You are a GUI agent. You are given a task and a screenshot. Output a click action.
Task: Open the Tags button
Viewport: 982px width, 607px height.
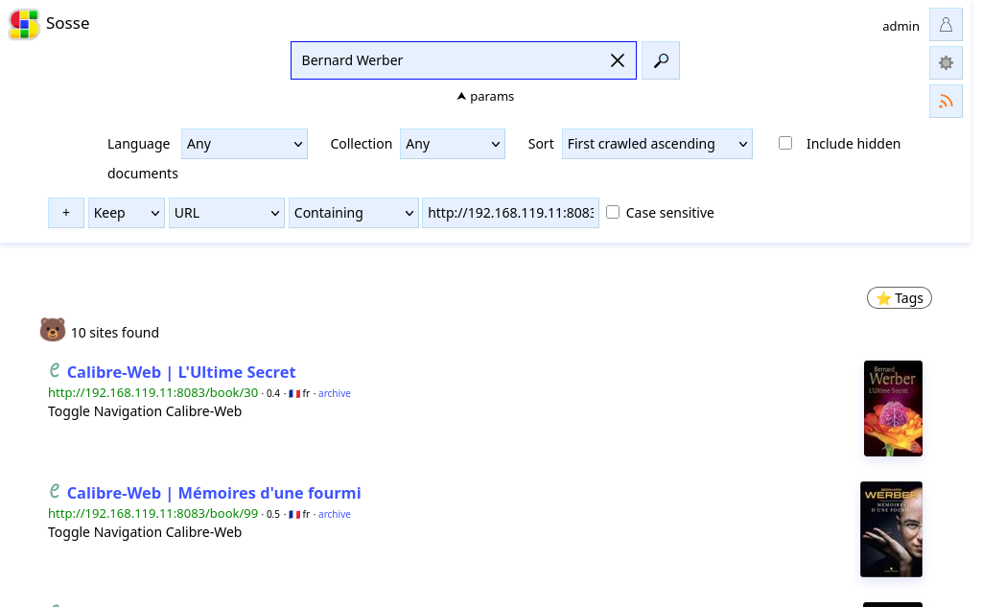point(900,298)
